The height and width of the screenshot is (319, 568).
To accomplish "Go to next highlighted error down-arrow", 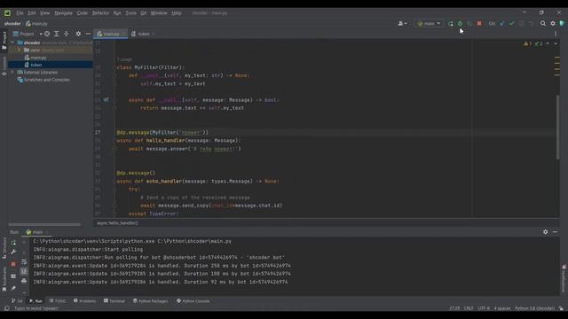I will click(x=556, y=43).
